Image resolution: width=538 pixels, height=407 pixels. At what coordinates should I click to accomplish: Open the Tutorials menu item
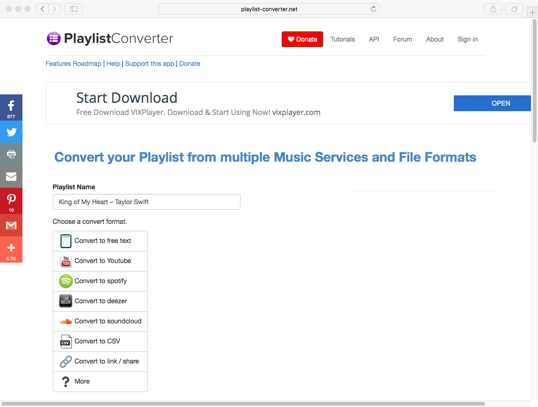click(x=342, y=39)
